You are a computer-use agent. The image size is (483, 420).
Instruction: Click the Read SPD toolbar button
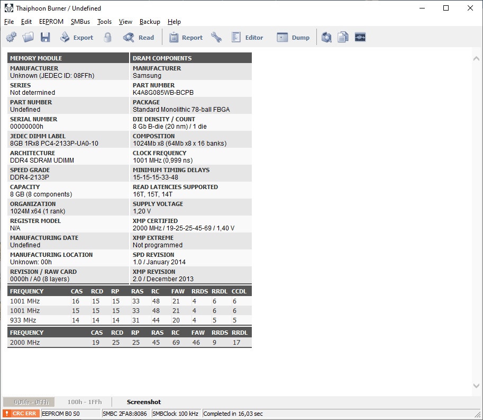(x=138, y=37)
